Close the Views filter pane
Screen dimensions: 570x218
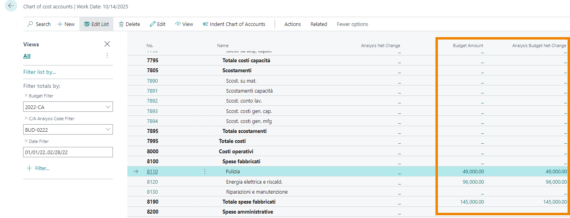[107, 44]
